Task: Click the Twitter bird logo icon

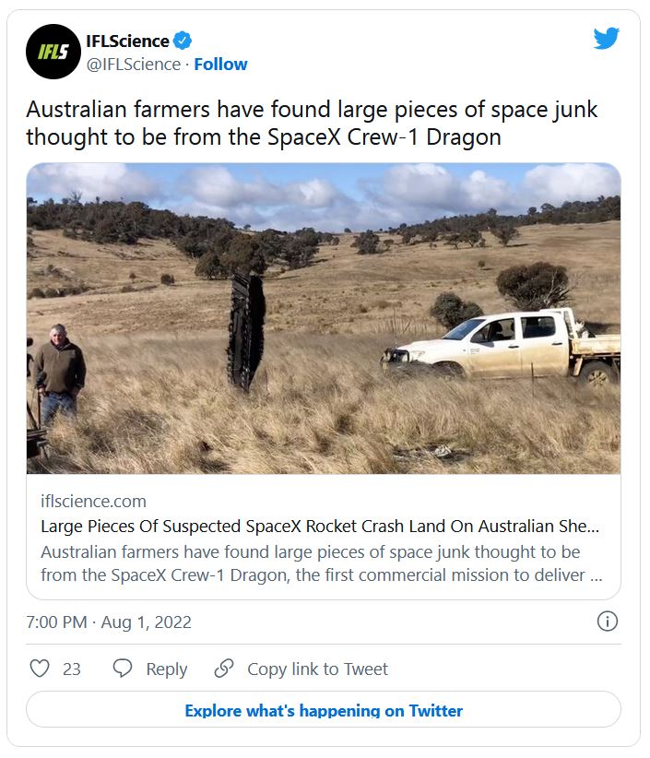Action: (x=606, y=38)
